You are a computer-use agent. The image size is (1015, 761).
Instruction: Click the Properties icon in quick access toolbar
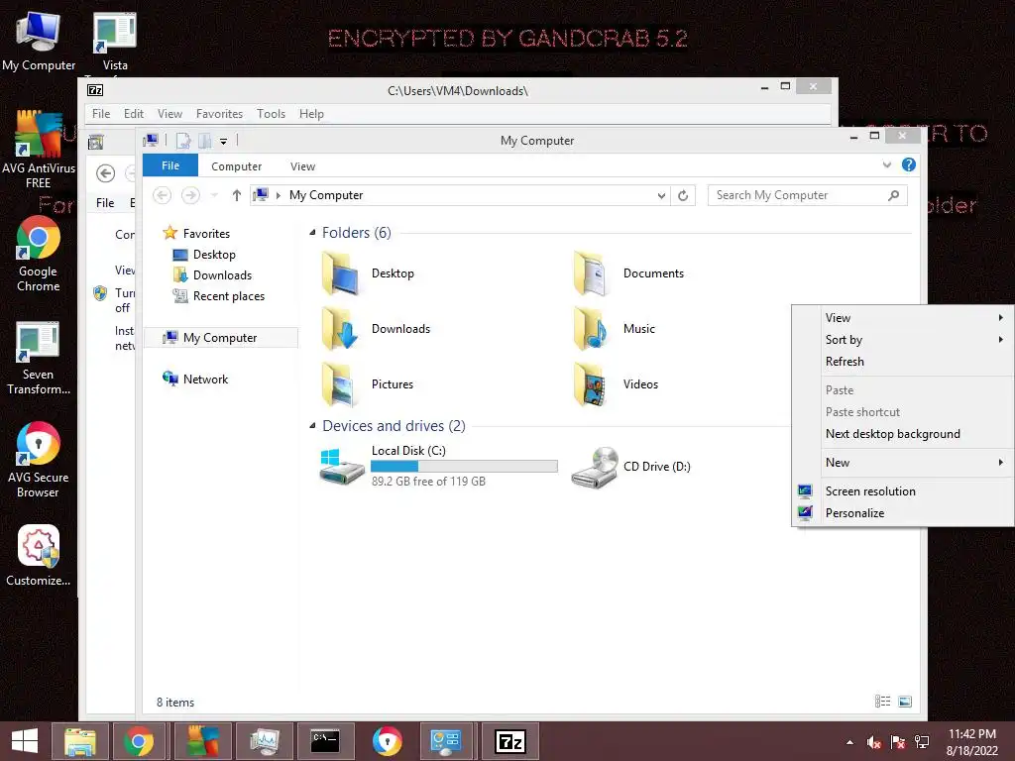[x=183, y=141]
